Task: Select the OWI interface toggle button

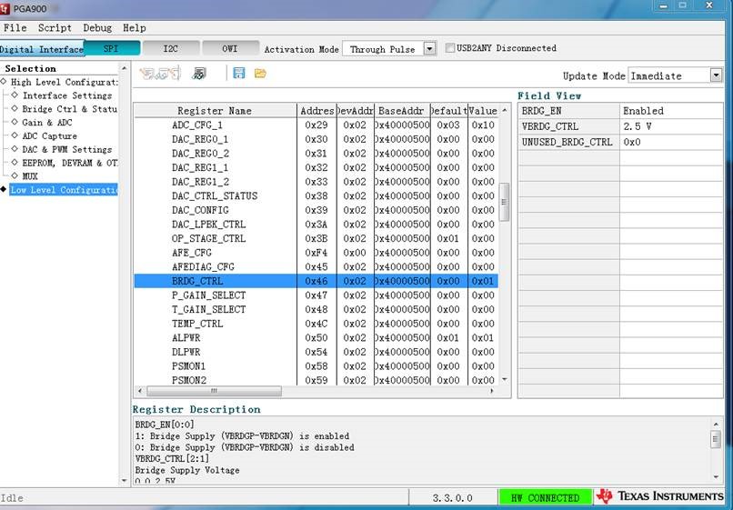Action: 230,48
